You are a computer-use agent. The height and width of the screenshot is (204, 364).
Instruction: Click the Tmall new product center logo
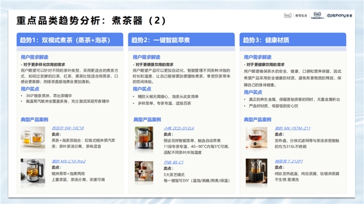tap(318, 15)
